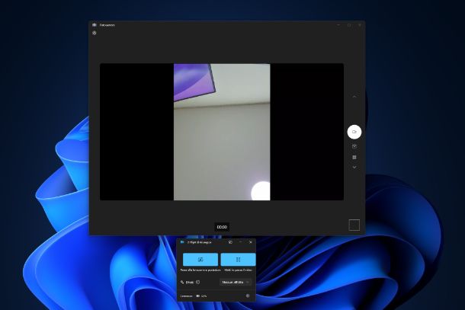Open Camera app settings gear
Image resolution: width=465 pixels, height=310 pixels.
pos(95,34)
